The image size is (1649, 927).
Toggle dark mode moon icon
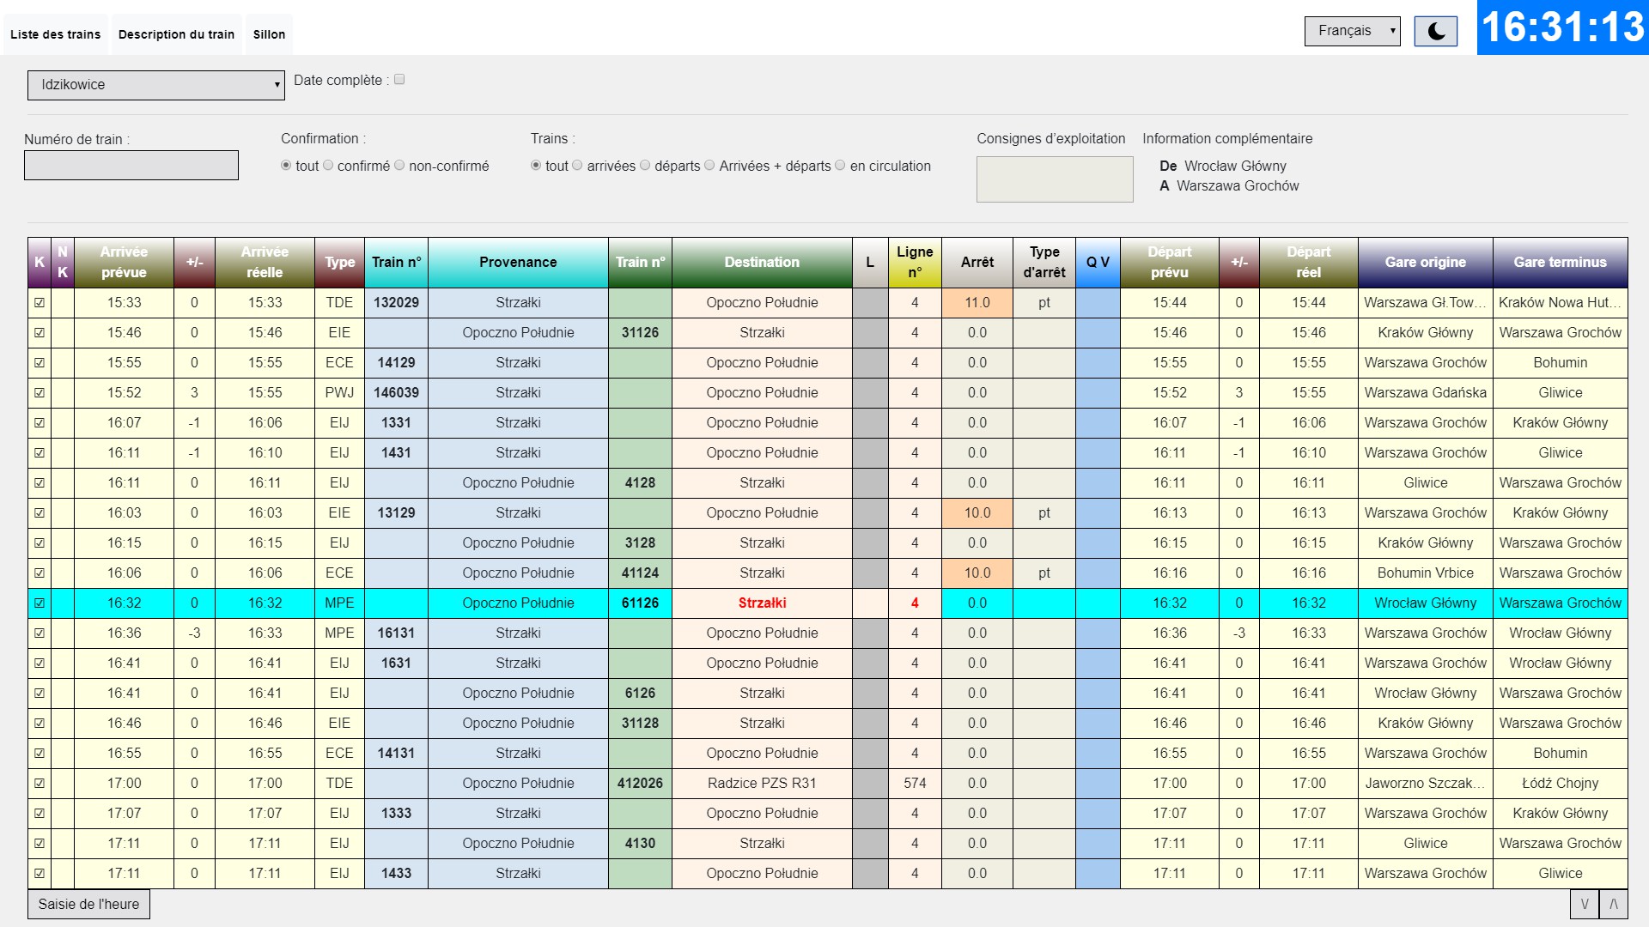(x=1436, y=32)
